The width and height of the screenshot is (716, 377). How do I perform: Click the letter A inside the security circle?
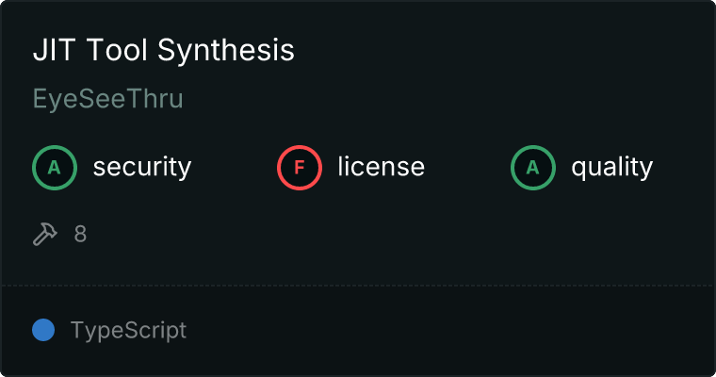pyautogui.click(x=55, y=168)
